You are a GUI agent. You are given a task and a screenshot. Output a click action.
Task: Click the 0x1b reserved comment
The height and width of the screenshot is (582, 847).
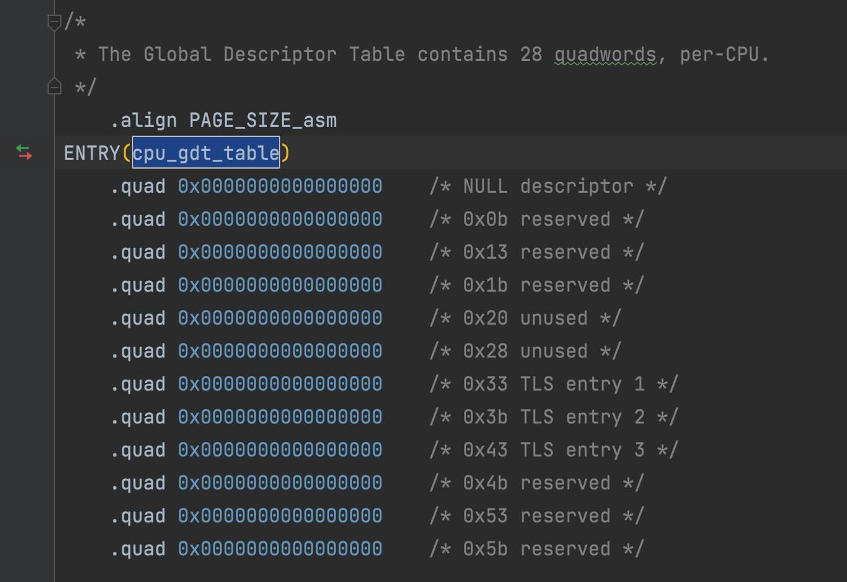536,285
